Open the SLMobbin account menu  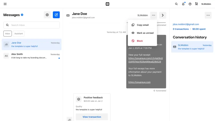tap(206, 4)
